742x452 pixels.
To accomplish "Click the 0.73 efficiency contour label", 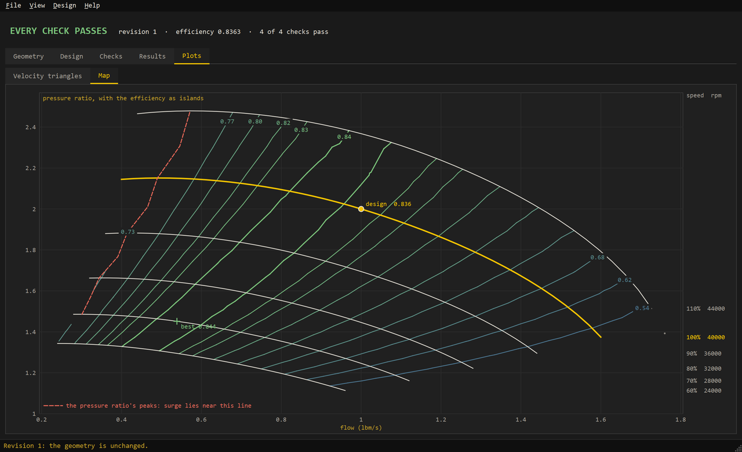I will click(x=128, y=232).
